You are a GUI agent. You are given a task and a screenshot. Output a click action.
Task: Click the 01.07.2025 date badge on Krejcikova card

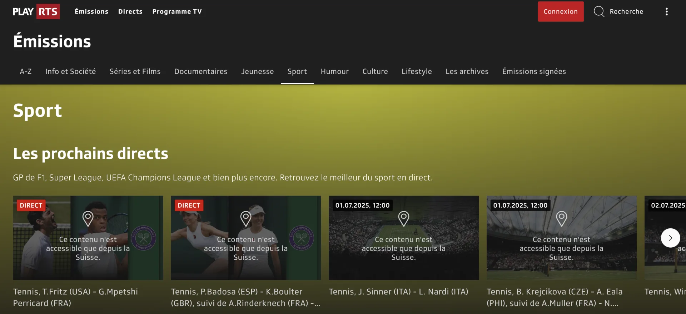click(x=520, y=205)
